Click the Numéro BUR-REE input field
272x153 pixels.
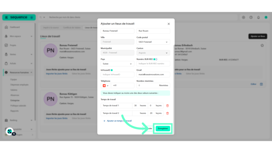tap(153, 64)
